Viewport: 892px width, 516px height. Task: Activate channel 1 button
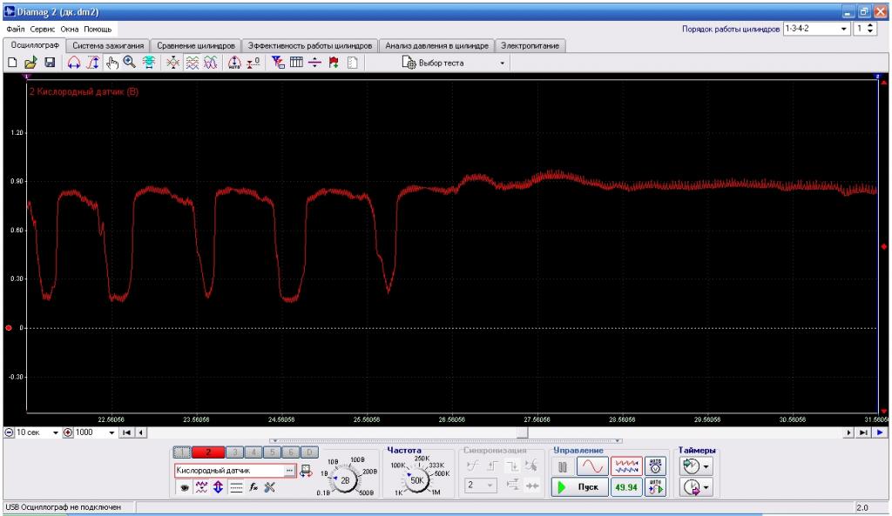[182, 452]
